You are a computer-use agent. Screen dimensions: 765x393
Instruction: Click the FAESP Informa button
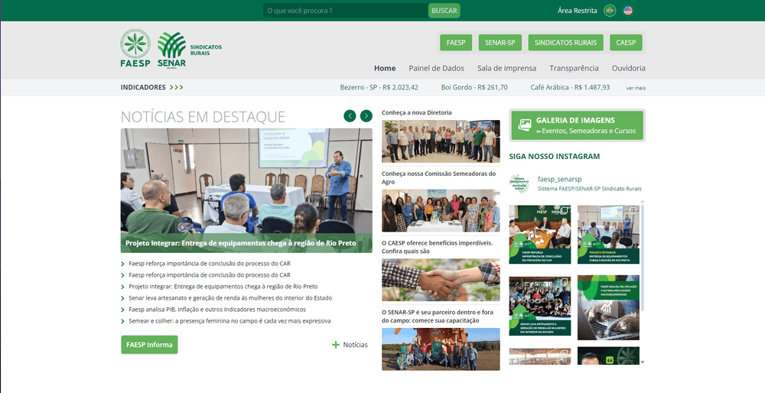pyautogui.click(x=149, y=345)
